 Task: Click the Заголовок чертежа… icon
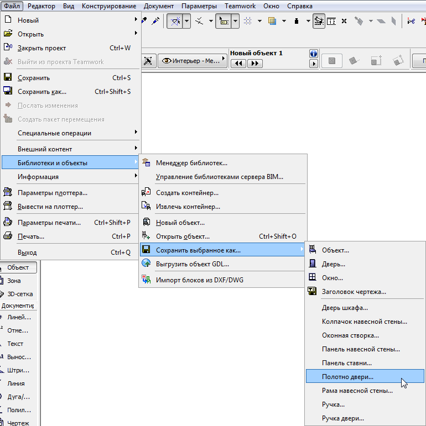click(312, 291)
